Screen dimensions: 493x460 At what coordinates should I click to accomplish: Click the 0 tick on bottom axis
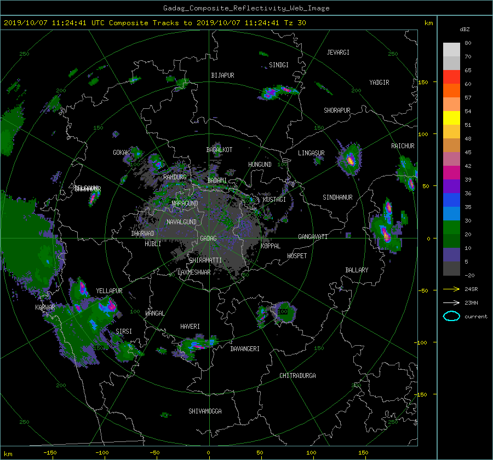pyautogui.click(x=208, y=453)
